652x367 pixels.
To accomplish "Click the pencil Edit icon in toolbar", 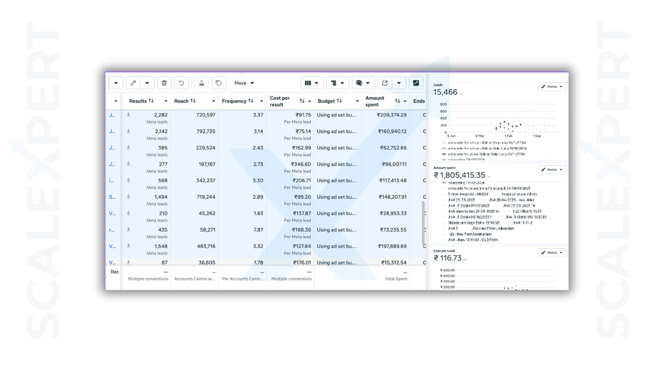I will click(x=133, y=83).
